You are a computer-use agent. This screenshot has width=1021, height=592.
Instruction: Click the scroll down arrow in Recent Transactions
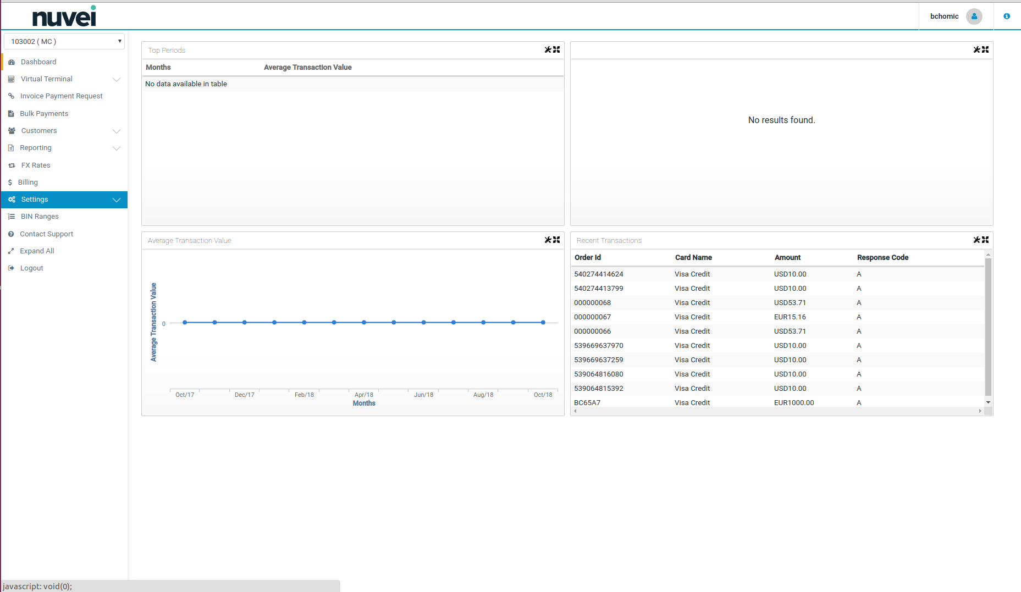pyautogui.click(x=988, y=402)
